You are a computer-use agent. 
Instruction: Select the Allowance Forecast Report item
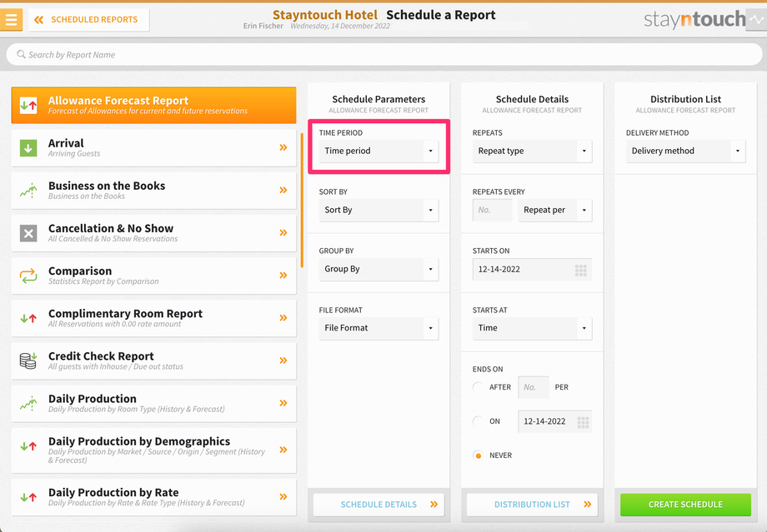coord(153,105)
